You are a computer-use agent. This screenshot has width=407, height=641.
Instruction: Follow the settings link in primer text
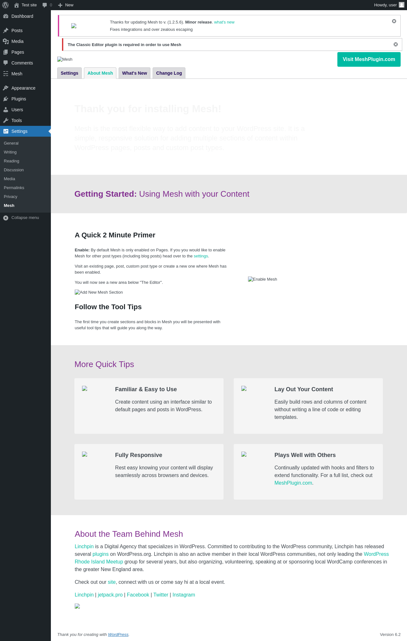click(201, 256)
